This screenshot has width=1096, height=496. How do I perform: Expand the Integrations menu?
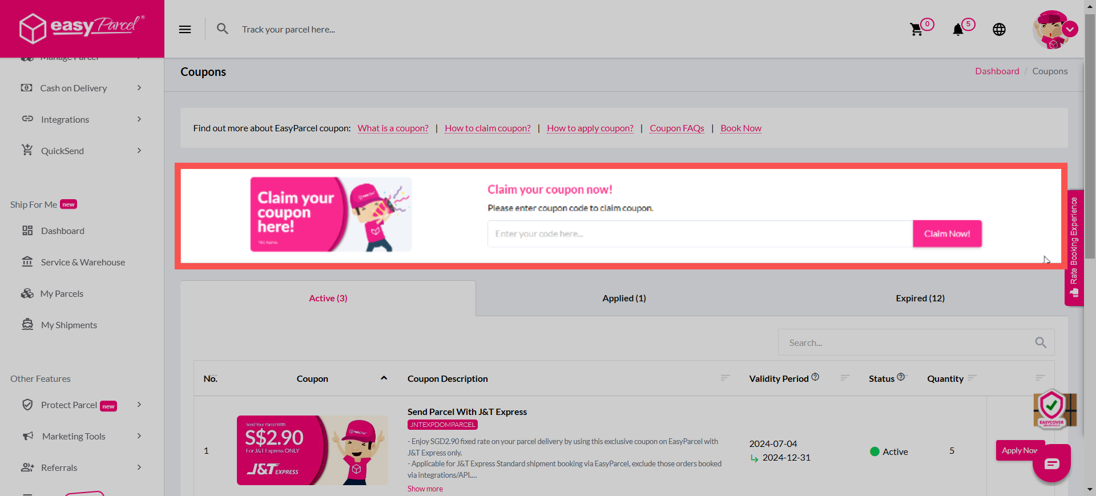point(139,119)
